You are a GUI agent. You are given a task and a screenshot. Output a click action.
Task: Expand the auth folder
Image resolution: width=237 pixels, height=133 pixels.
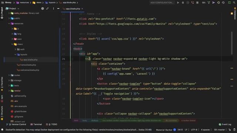[15, 49]
